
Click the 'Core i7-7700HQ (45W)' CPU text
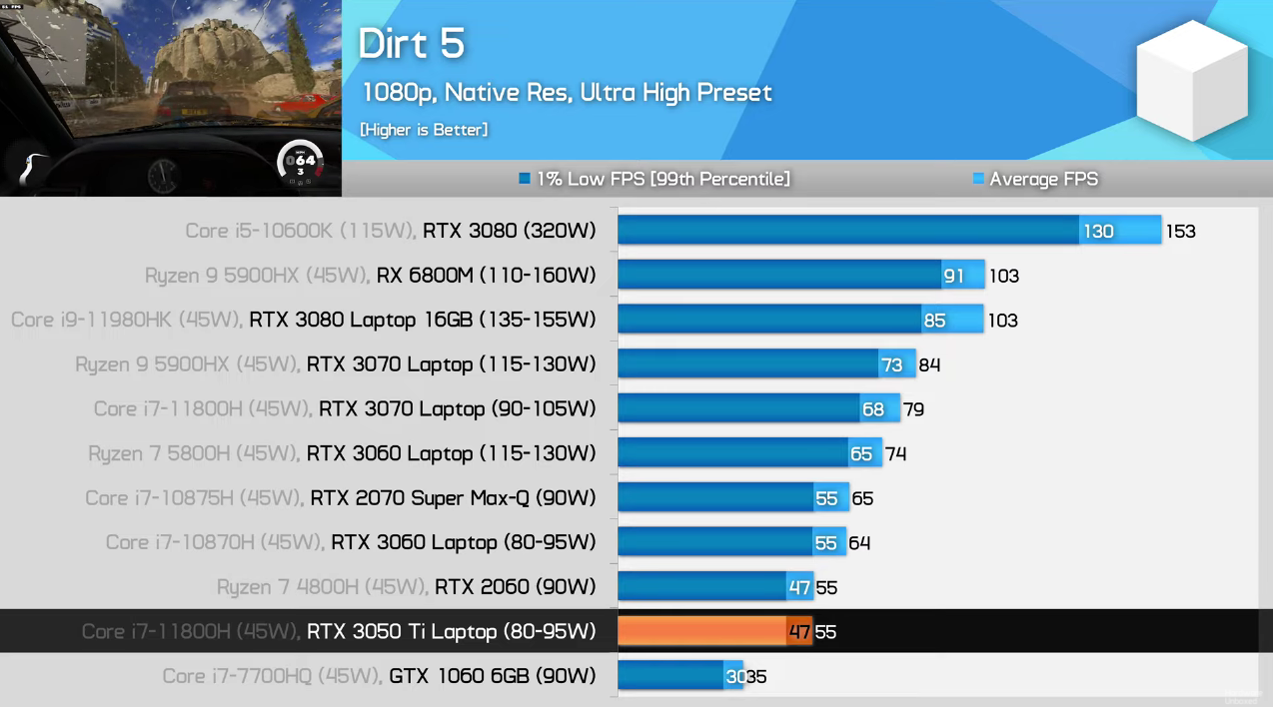273,676
